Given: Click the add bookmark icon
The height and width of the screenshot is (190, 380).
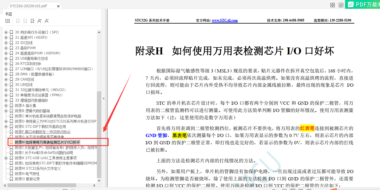Looking at the screenshot, I should click(25, 21).
